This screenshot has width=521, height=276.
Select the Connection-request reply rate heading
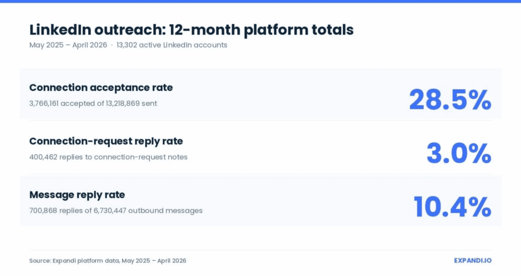click(106, 141)
